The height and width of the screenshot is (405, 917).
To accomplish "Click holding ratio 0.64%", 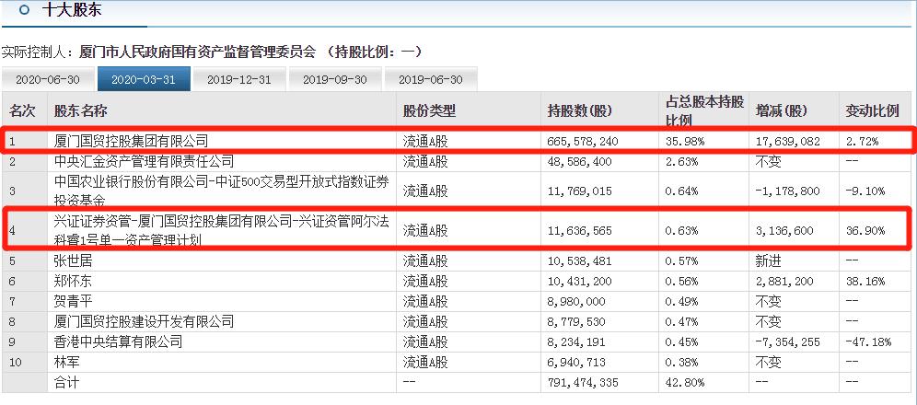I will [x=681, y=191].
